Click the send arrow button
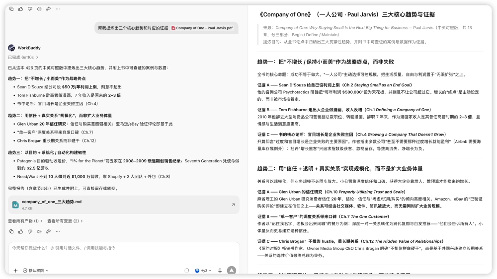Screen dimensions: 497x279 (x=232, y=270)
